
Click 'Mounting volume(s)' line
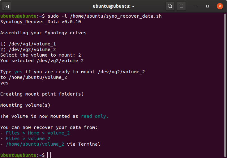coord(25,105)
